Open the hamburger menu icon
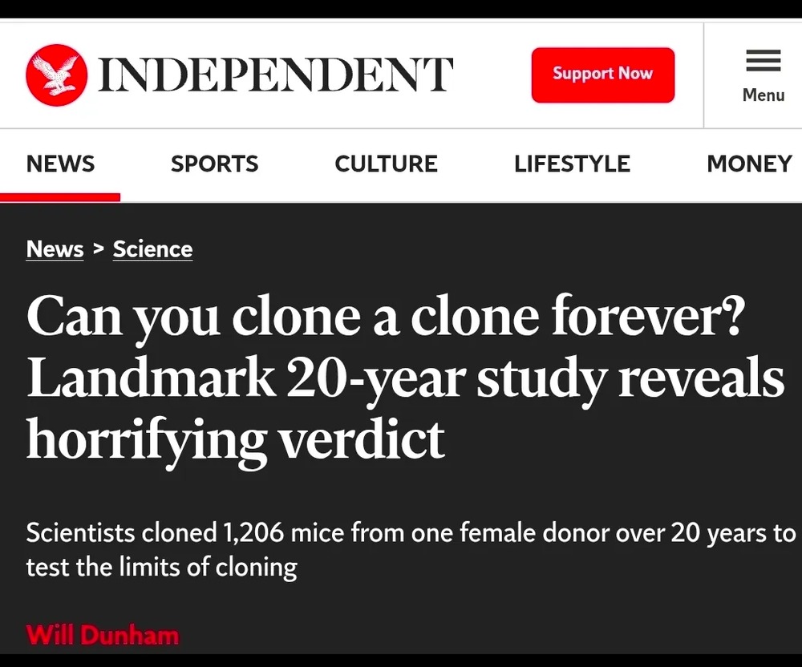Image resolution: width=802 pixels, height=667 pixels. [x=763, y=61]
